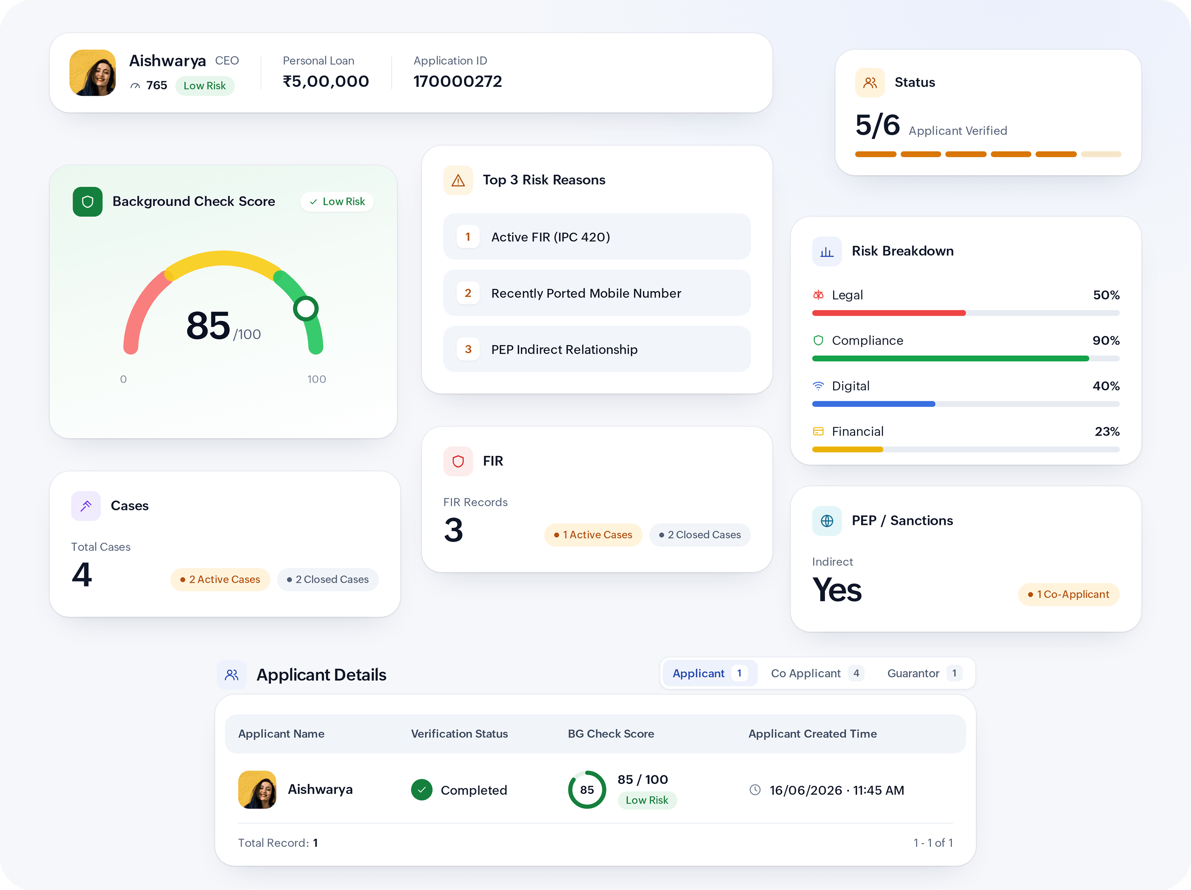This screenshot has width=1191, height=890.
Task: Click the Low Risk badge under Aishwarya header
Action: click(x=204, y=86)
